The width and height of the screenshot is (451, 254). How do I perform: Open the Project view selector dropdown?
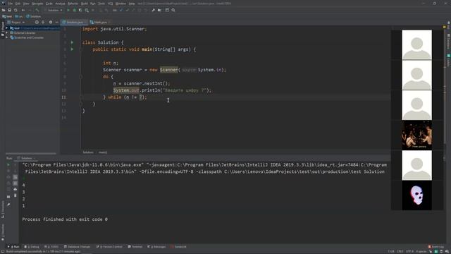pyautogui.click(x=16, y=22)
